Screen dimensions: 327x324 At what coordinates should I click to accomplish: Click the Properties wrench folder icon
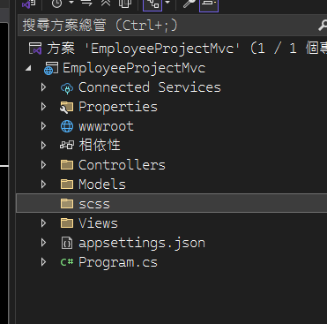coord(67,108)
